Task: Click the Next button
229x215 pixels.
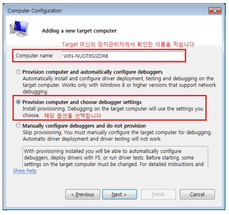Action: coord(119,195)
